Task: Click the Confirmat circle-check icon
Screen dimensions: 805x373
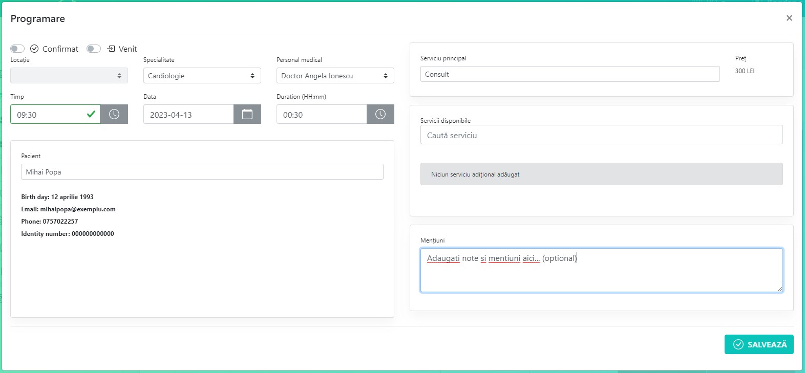Action: click(x=34, y=49)
